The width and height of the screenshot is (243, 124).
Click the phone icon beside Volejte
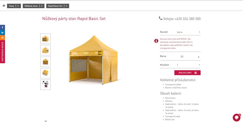pyautogui.click(x=160, y=19)
